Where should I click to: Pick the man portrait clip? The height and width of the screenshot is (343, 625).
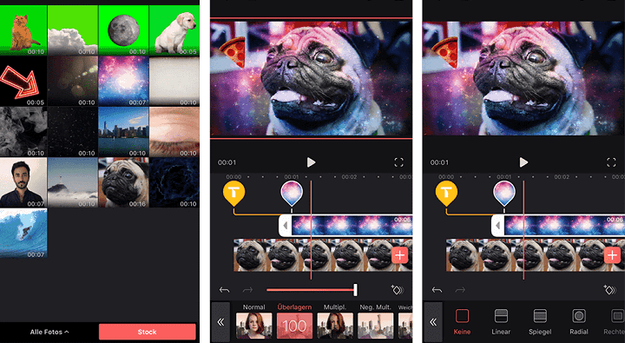(23, 182)
